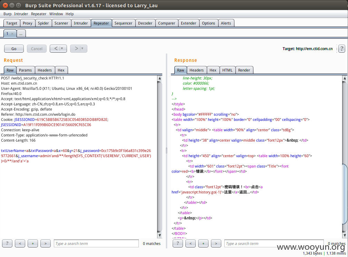This screenshot has height=257, width=348.
Task: Go forward with the next-request arrow
Action: 76,48
